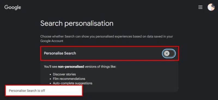Select the 'Film recommendations' list item

tap(69, 79)
